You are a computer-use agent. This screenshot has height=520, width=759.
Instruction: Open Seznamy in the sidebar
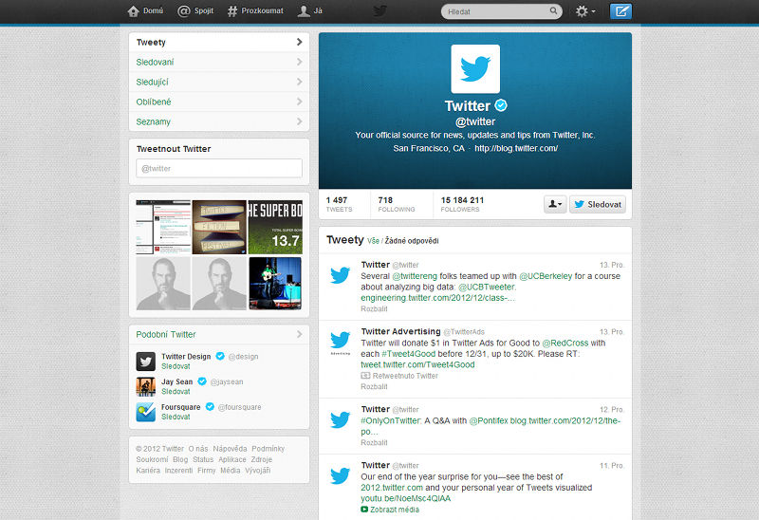pyautogui.click(x=219, y=121)
